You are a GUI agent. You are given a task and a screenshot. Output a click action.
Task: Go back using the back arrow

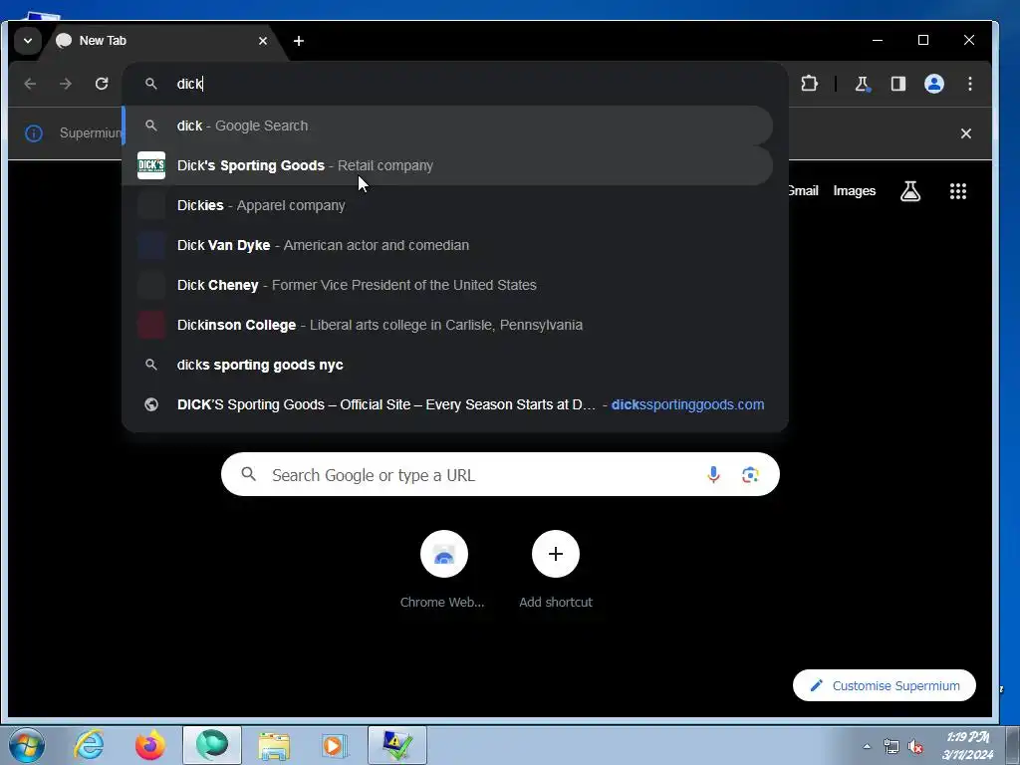pyautogui.click(x=30, y=84)
